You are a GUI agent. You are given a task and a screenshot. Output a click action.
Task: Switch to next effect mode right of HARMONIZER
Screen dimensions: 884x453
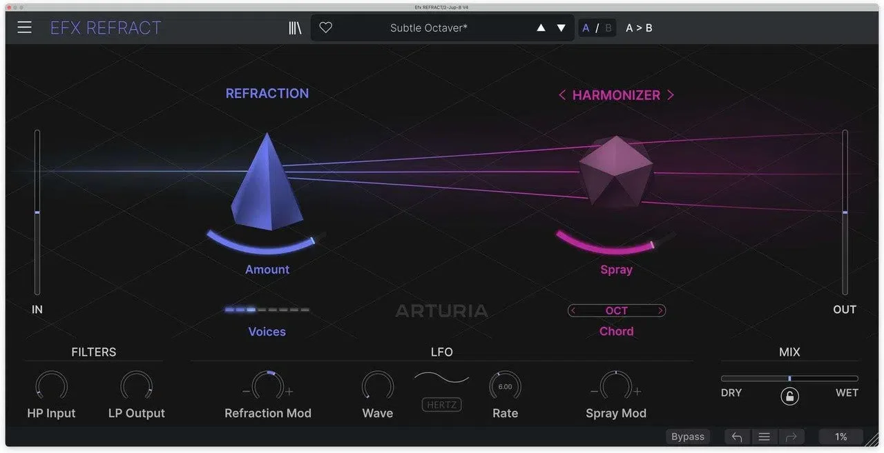point(670,95)
